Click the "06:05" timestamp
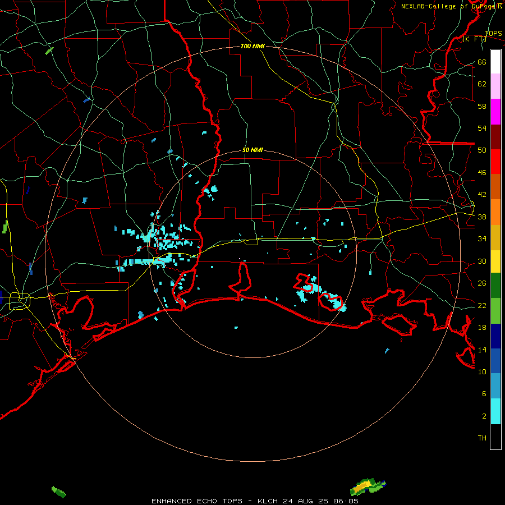This screenshot has width=505, height=505. tap(346, 501)
